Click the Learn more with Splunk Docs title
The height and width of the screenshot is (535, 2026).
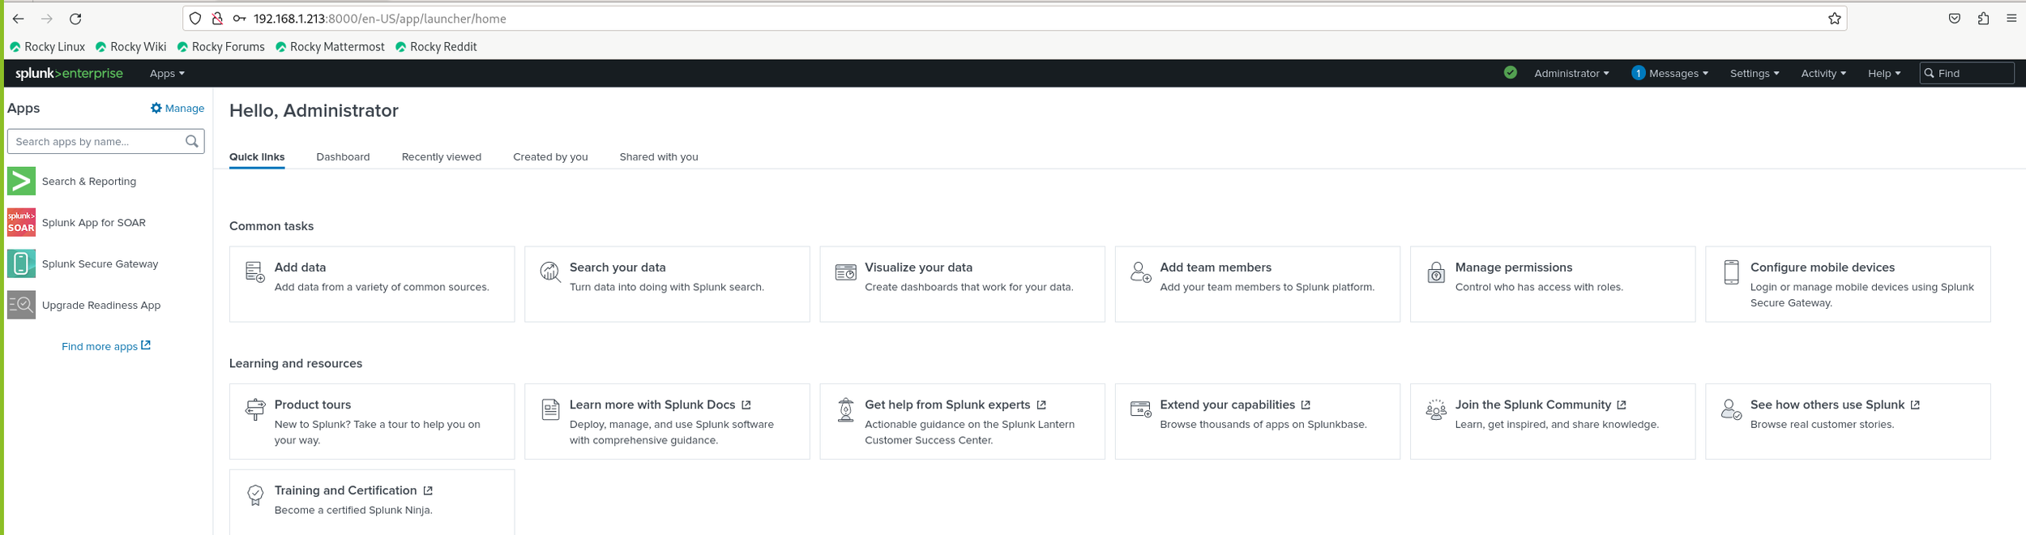pyautogui.click(x=652, y=404)
